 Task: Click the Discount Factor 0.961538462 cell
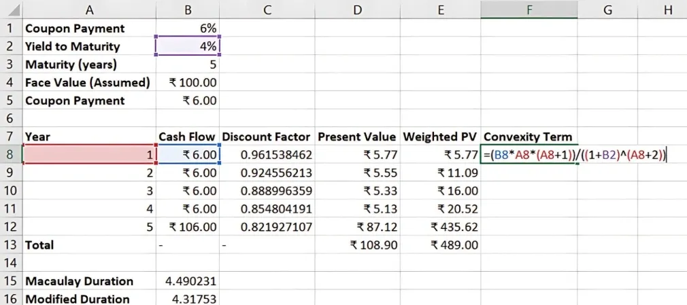[x=267, y=155]
